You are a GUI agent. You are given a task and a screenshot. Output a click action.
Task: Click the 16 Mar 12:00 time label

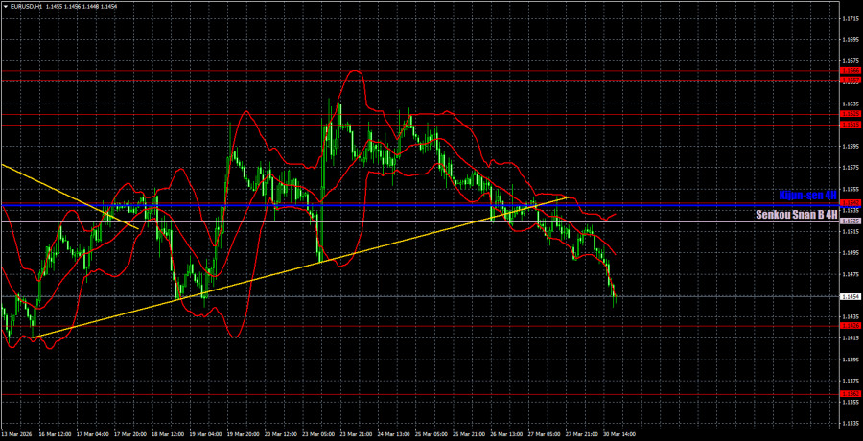click(x=54, y=434)
